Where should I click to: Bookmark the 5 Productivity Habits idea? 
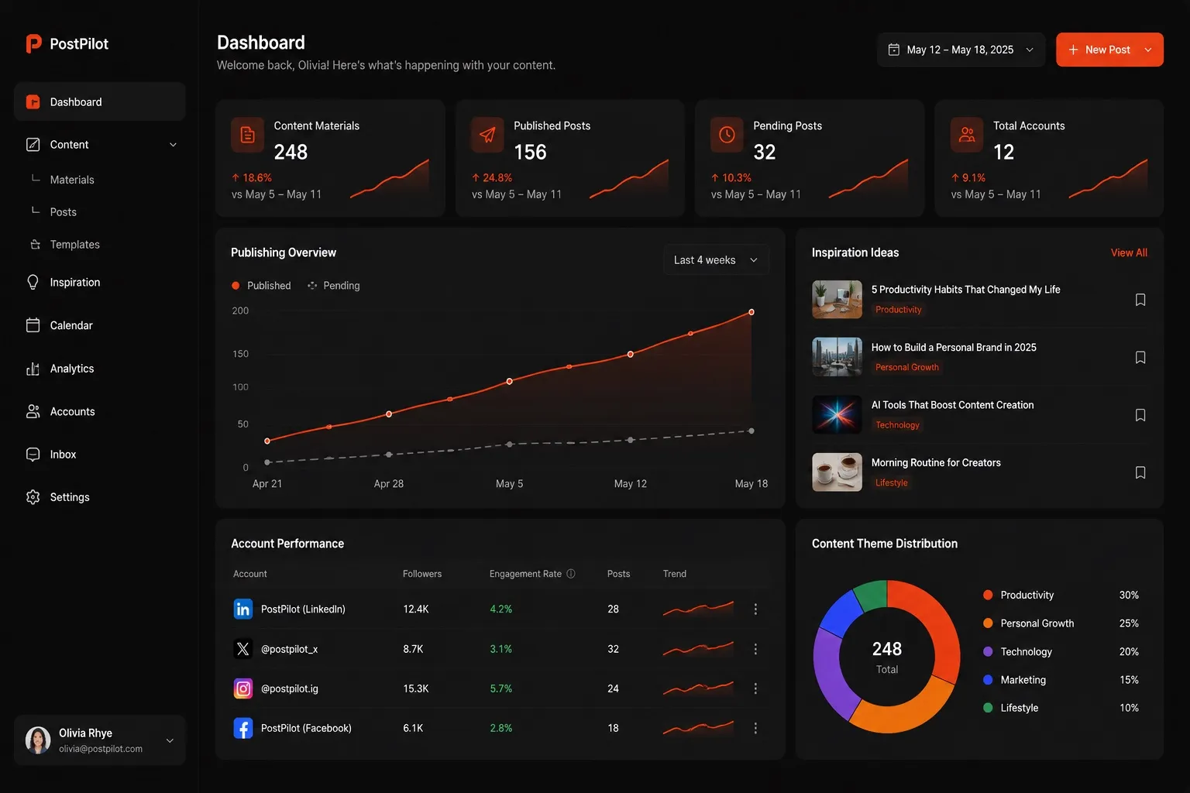point(1140,300)
